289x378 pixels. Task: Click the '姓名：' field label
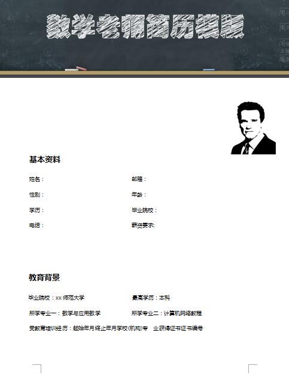36,179
